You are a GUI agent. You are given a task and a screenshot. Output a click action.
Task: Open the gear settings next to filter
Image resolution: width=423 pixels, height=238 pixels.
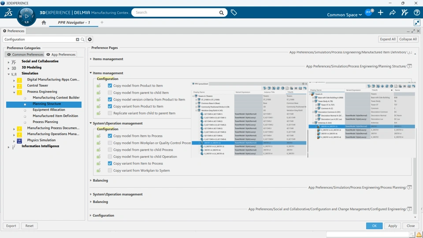pyautogui.click(x=90, y=39)
